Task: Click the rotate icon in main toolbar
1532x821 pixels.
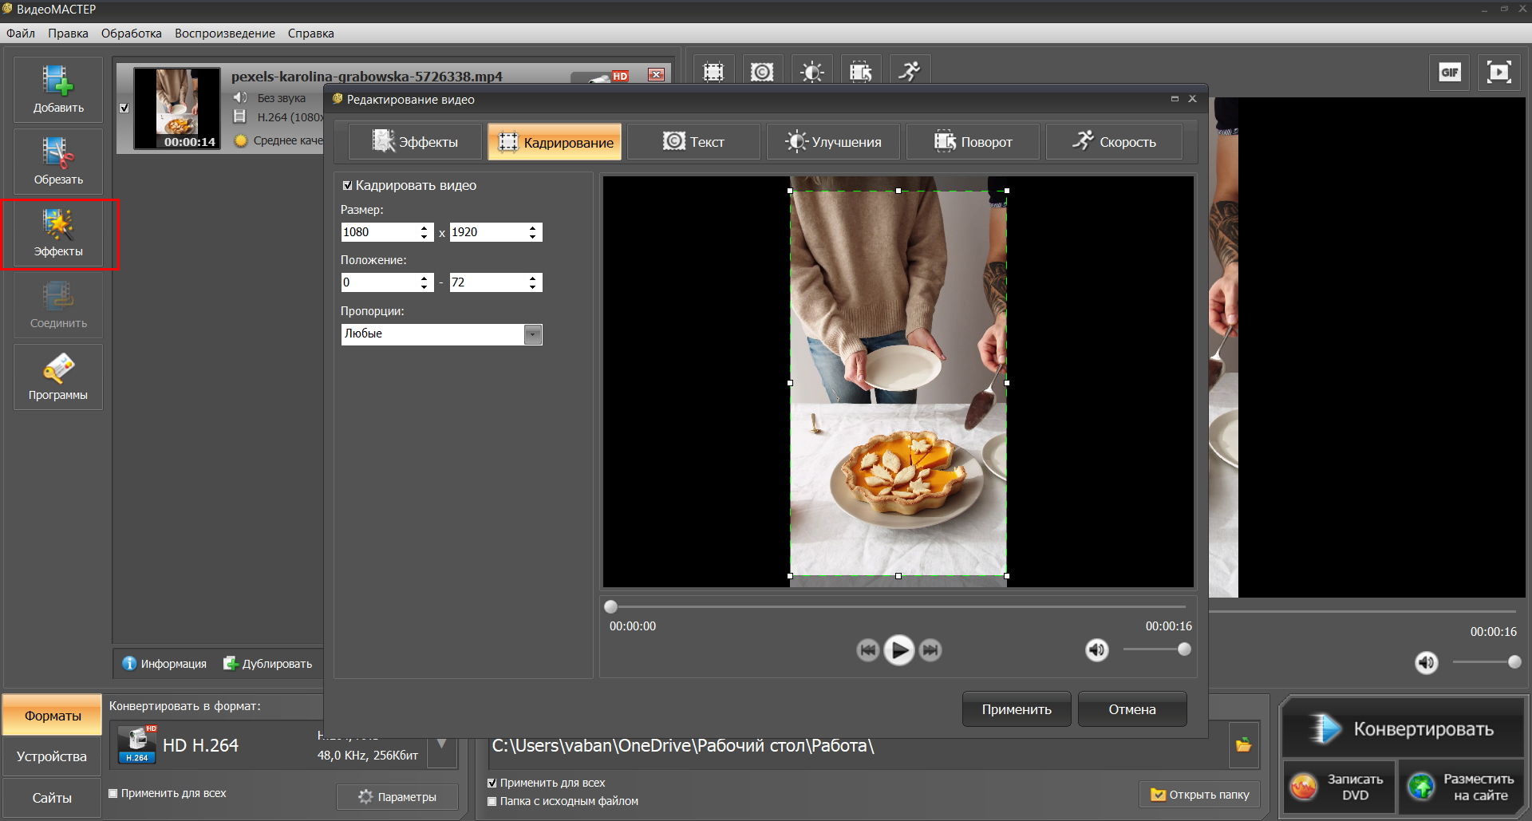Action: [861, 72]
